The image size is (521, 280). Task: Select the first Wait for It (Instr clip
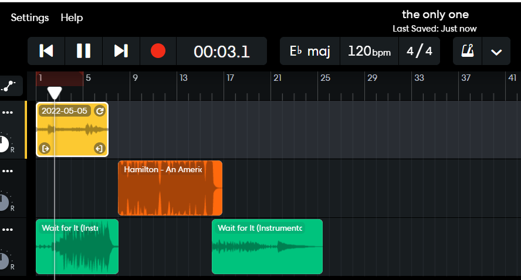pyautogui.click(x=77, y=247)
